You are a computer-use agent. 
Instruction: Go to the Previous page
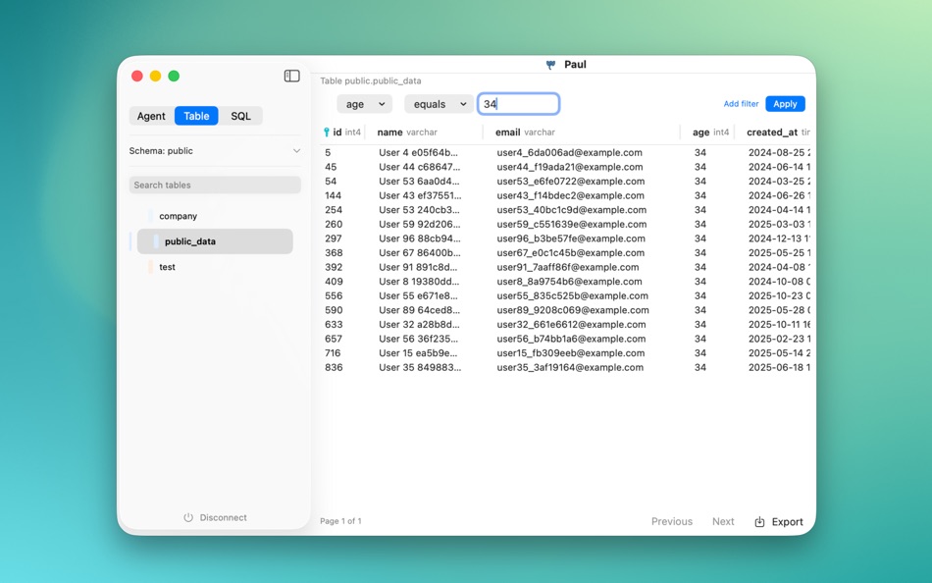[x=672, y=522]
